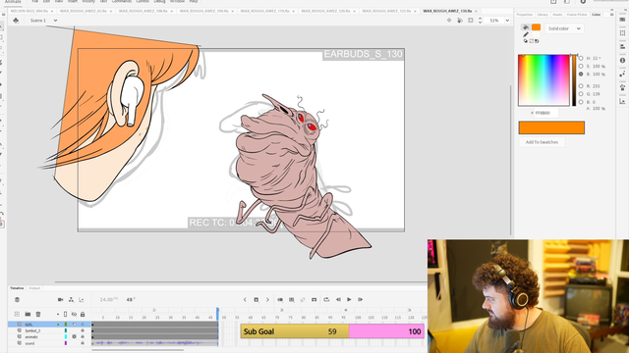Step back one frame
This screenshot has width=629, height=353.
pos(338,299)
